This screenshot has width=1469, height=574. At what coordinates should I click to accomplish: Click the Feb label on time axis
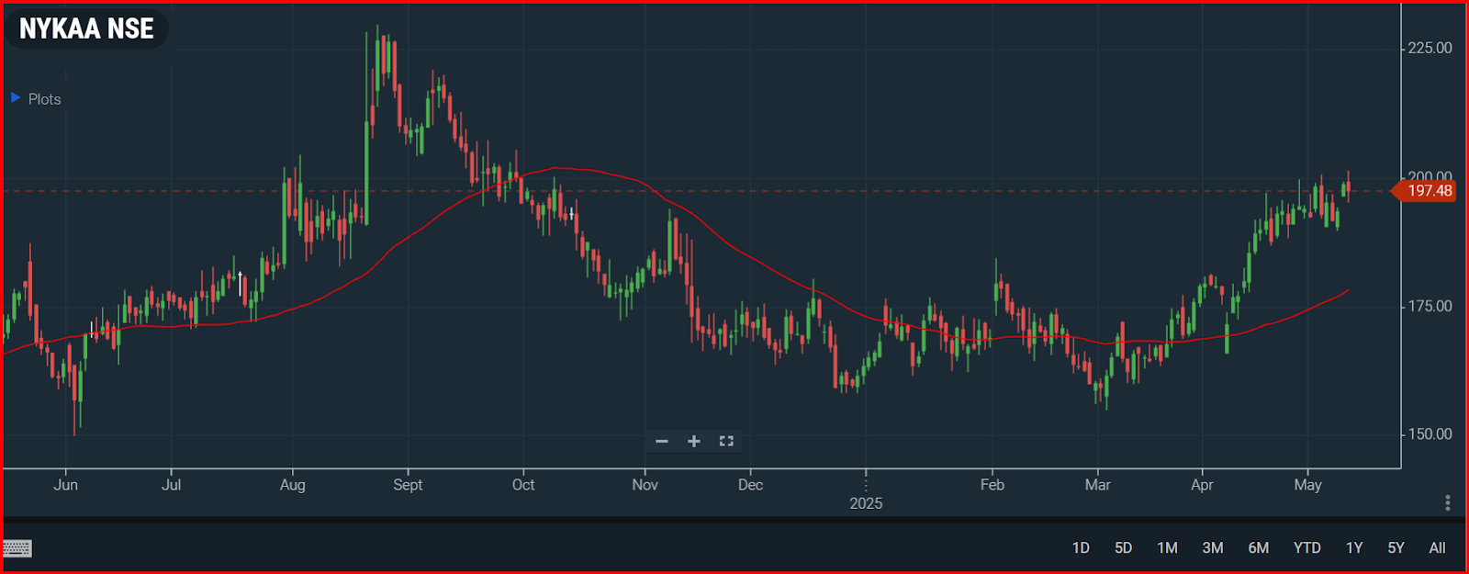click(x=992, y=485)
